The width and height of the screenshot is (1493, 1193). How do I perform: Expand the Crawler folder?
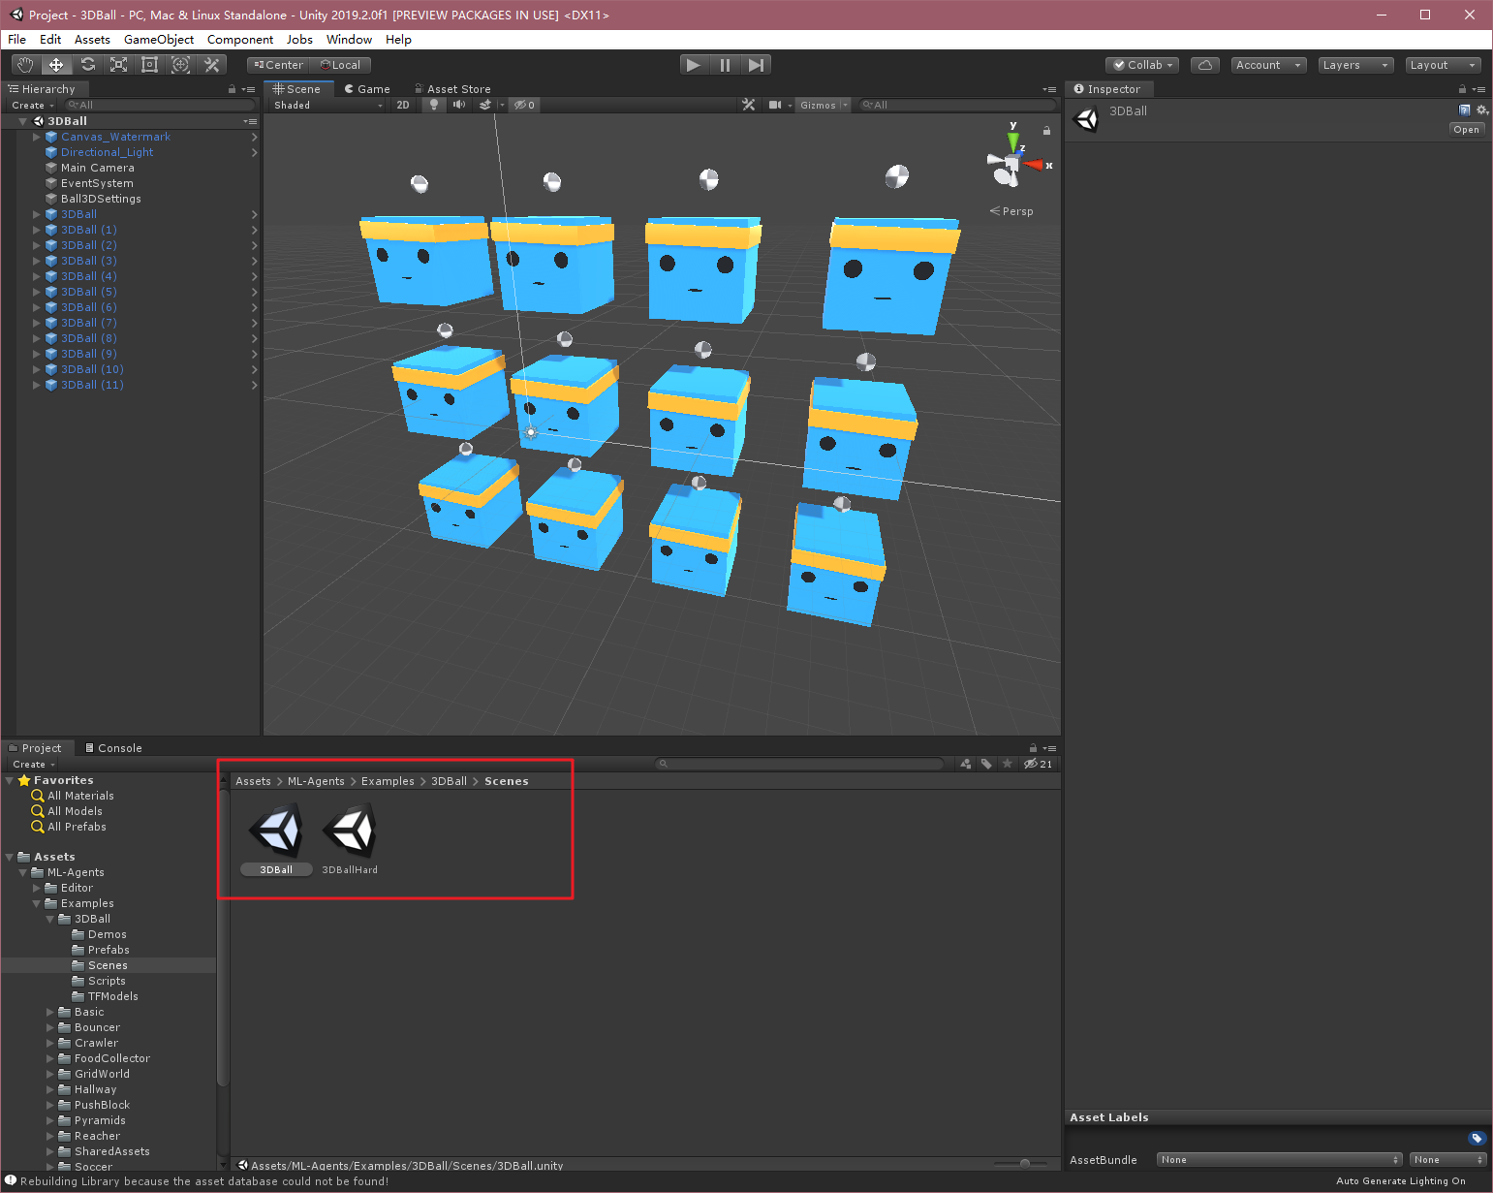pyautogui.click(x=50, y=1043)
